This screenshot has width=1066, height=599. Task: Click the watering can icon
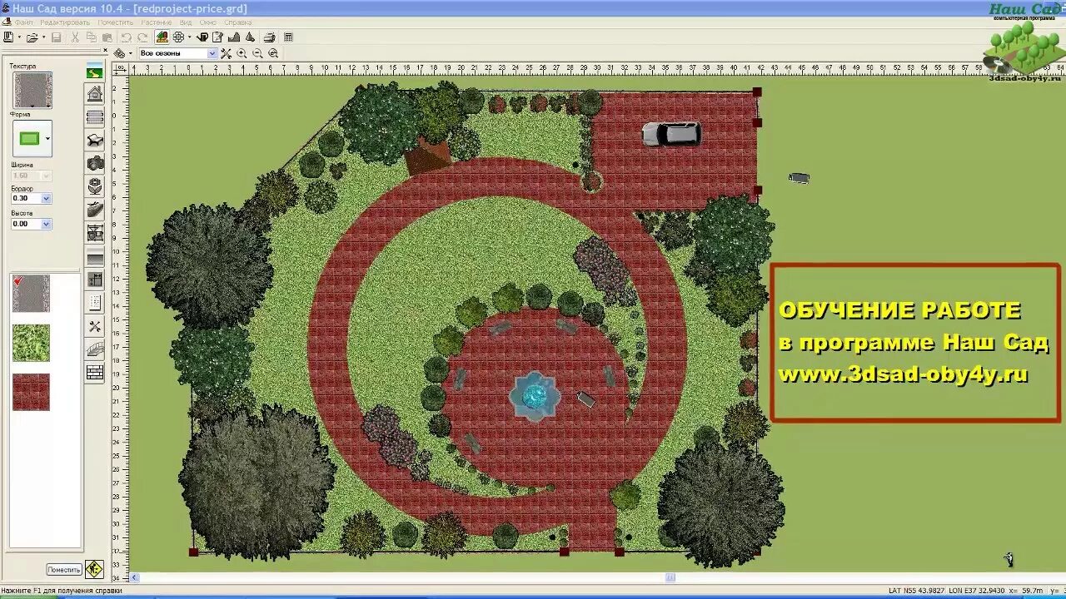pos(202,37)
